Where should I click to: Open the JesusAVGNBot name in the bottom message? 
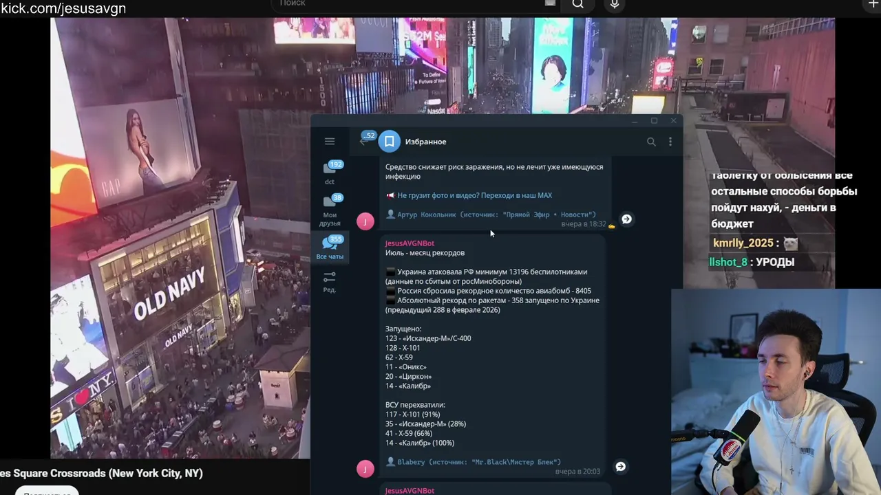tap(410, 491)
